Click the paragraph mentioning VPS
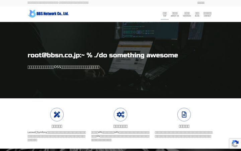The height and width of the screenshot is (151, 241). pyautogui.click(x=120, y=136)
